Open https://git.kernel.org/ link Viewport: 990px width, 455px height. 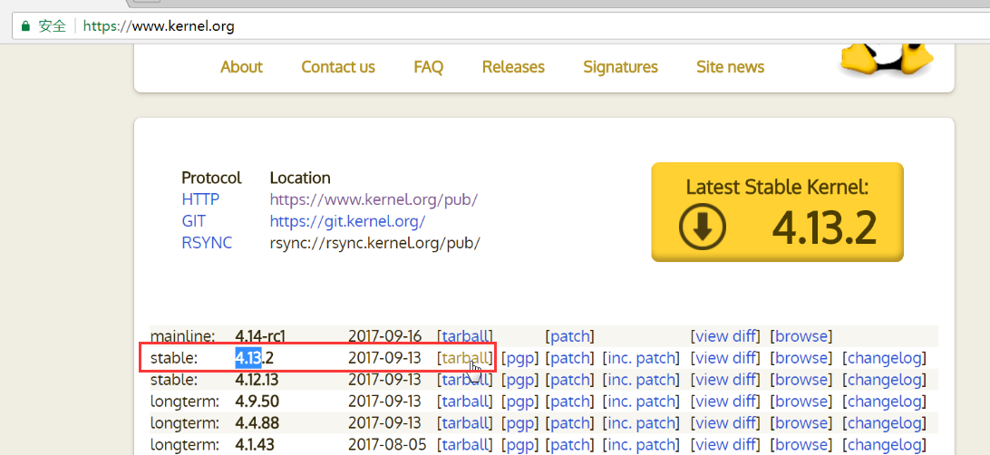coord(348,221)
